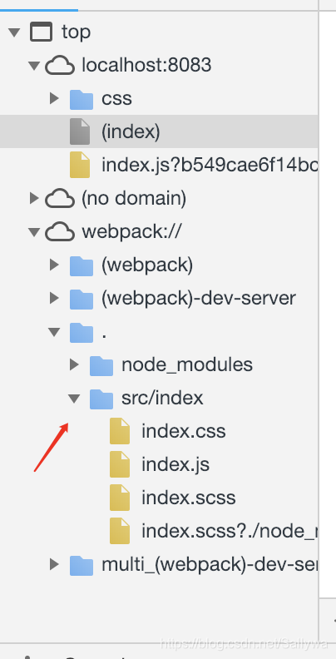Collapse the dot folder arrow
This screenshot has width=336, height=659.
54,332
